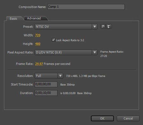Click the Width value 720
Viewport: 143px width, 125px height.
38,35
